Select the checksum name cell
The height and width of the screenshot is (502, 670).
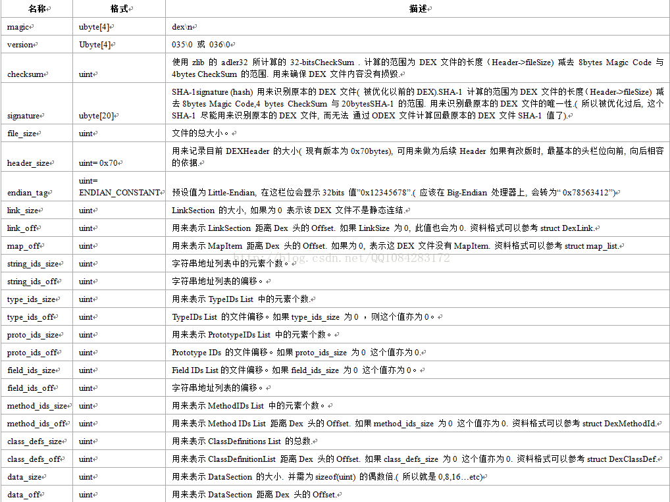[x=37, y=68]
